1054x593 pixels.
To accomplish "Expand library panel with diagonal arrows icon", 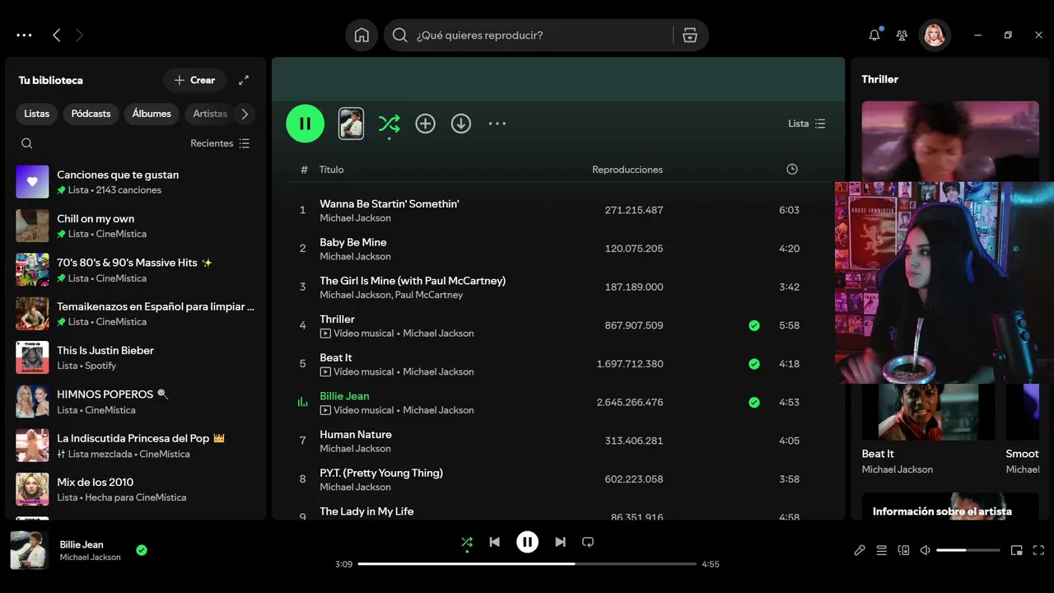I will point(244,80).
